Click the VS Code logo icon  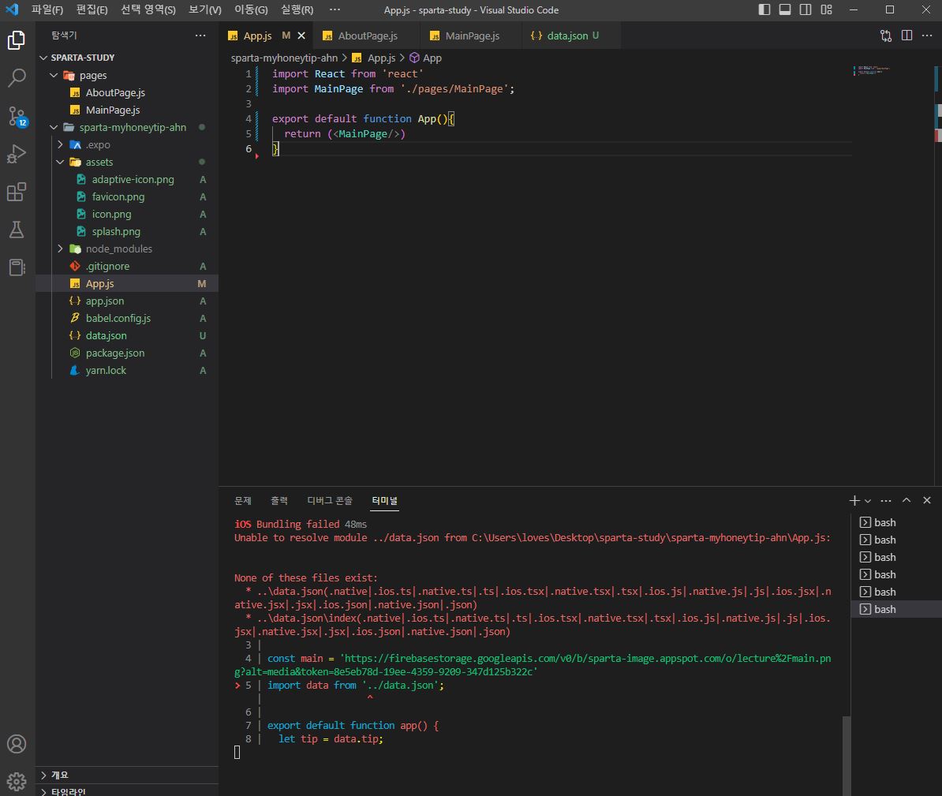[x=11, y=9]
